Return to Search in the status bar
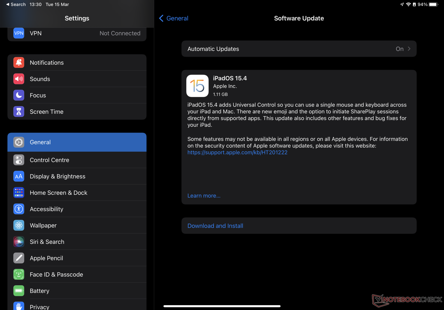The height and width of the screenshot is (310, 444). (x=16, y=4)
